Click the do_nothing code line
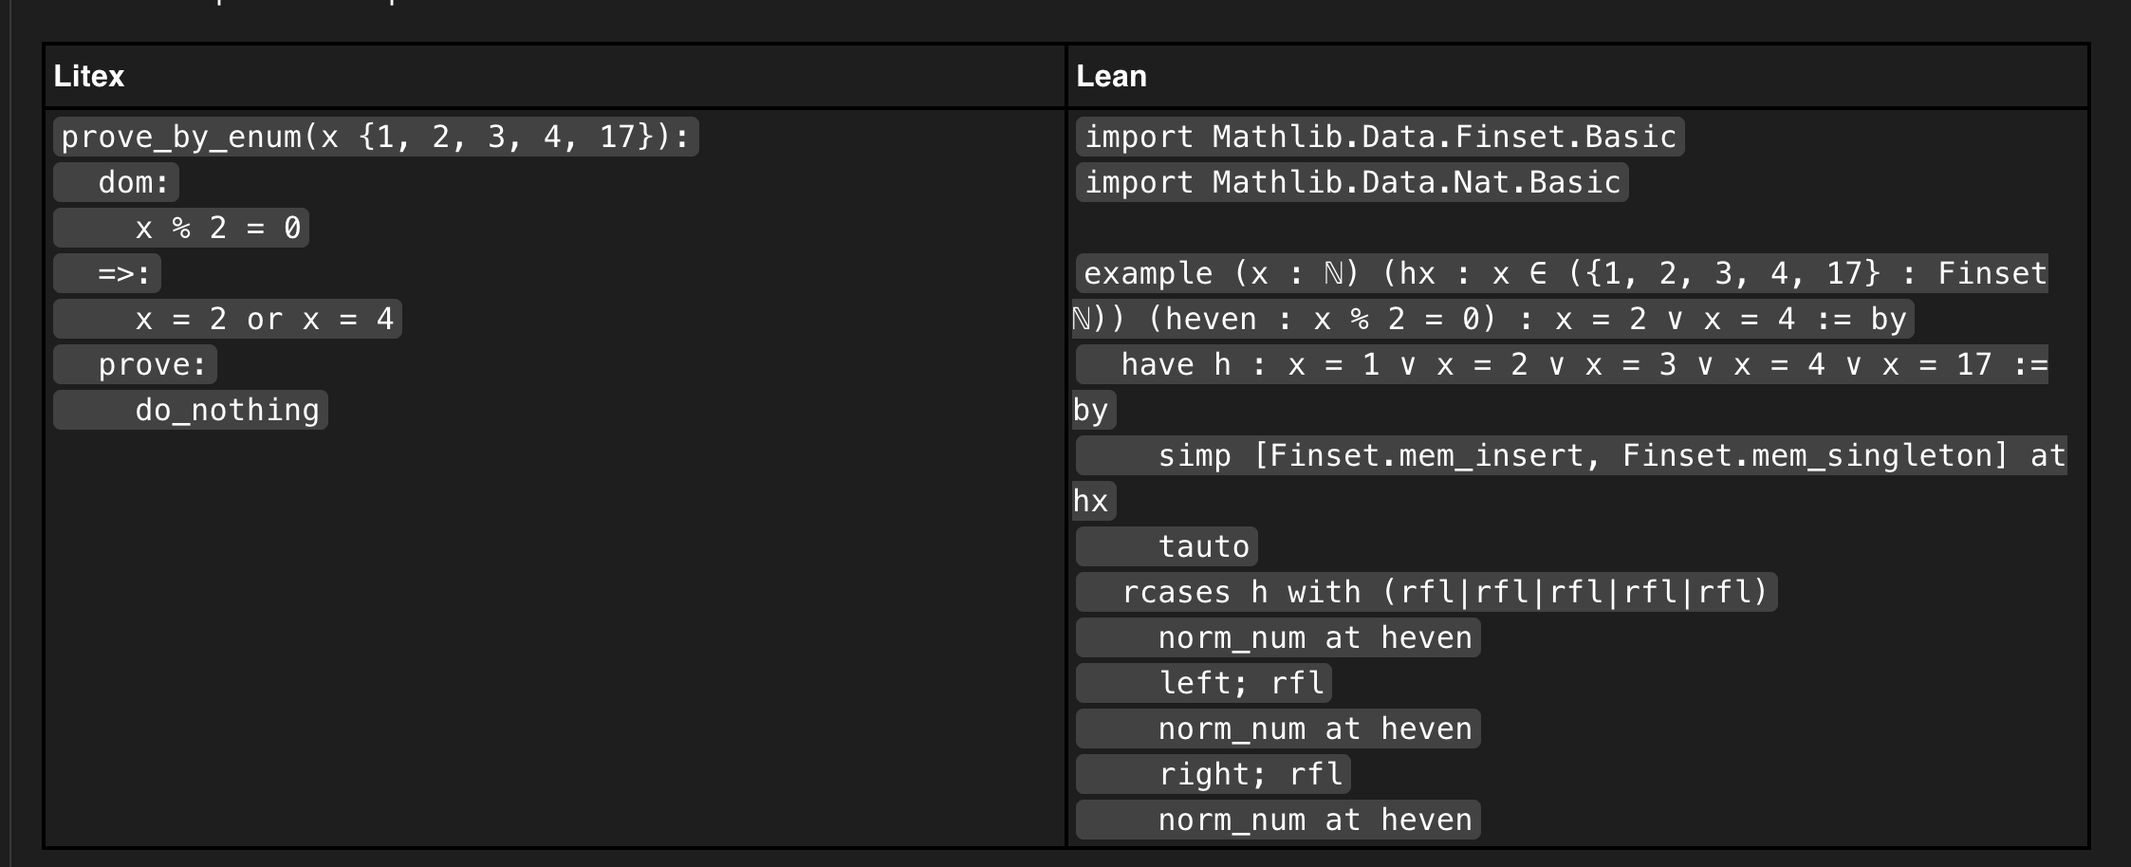Viewport: 2131px width, 867px height. tap(191, 410)
